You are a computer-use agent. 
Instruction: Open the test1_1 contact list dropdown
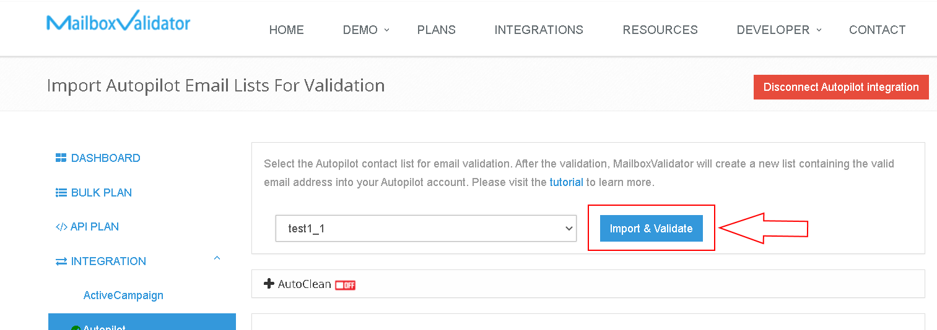[425, 229]
